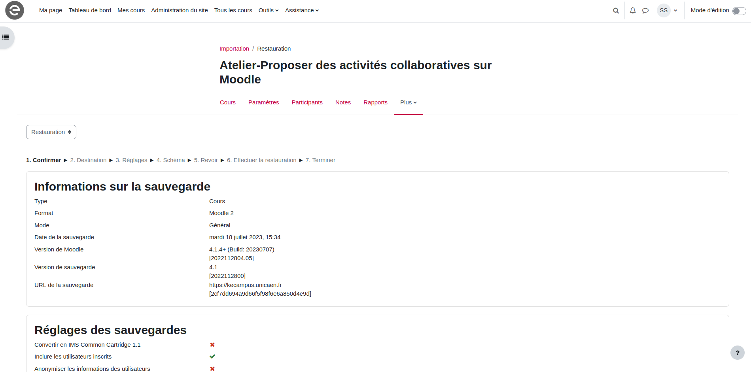Viewport: 751px width, 372px height.
Task: Expand the Outils dropdown menu
Action: tap(268, 10)
